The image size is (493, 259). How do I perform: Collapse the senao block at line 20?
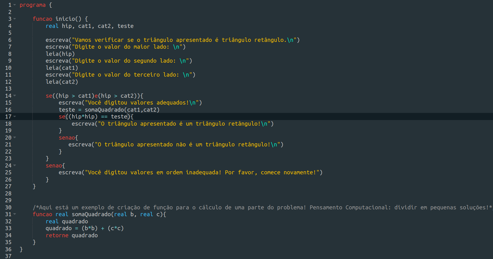tap(15, 138)
